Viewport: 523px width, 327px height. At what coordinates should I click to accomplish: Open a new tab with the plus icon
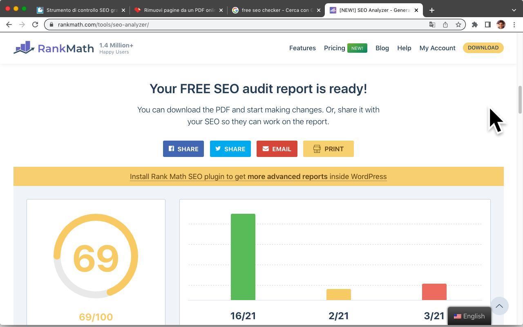click(432, 10)
